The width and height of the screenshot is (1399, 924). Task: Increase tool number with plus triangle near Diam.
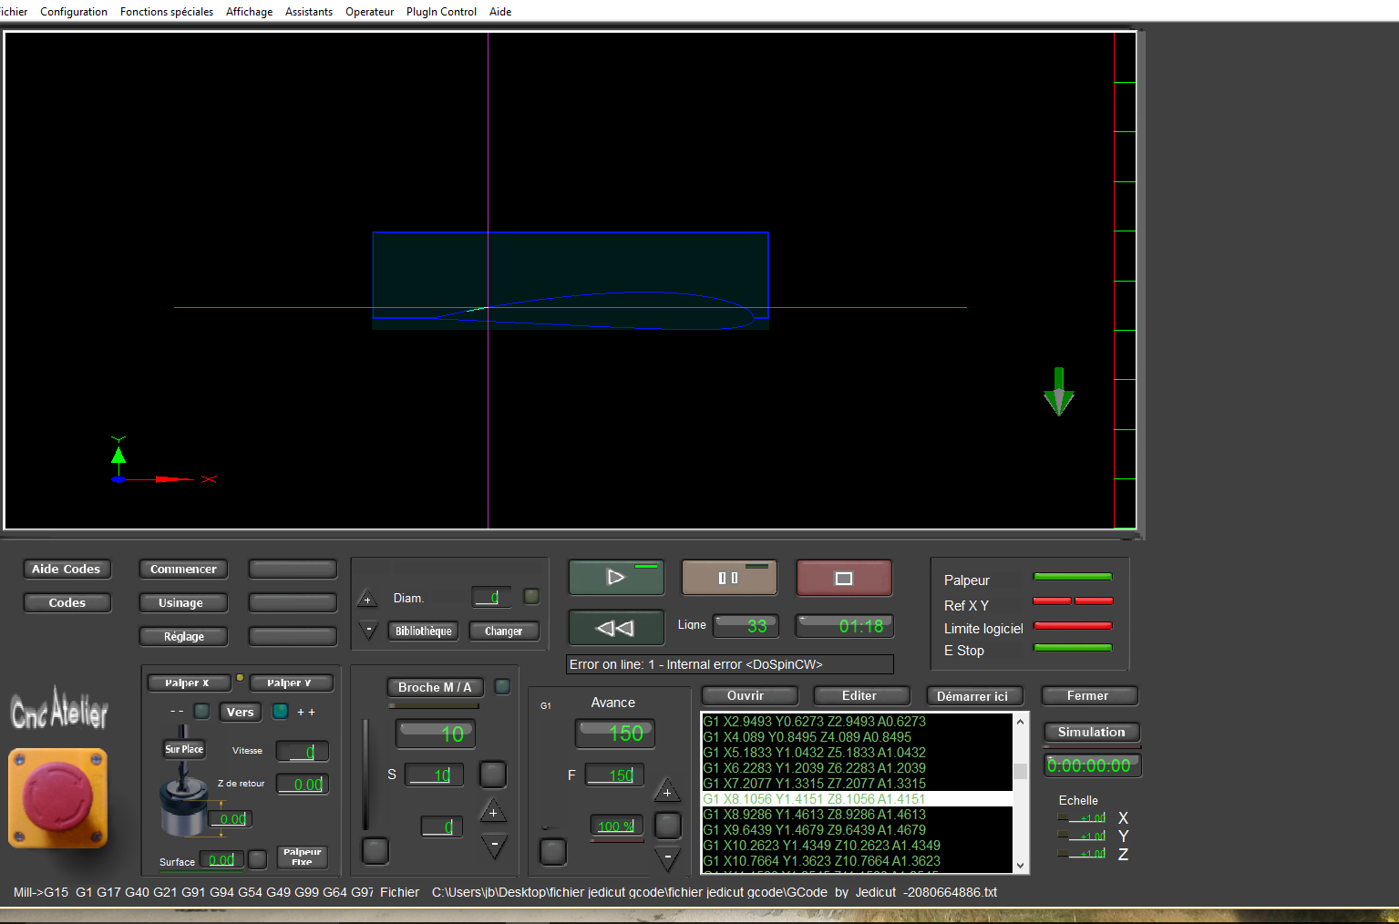click(367, 599)
